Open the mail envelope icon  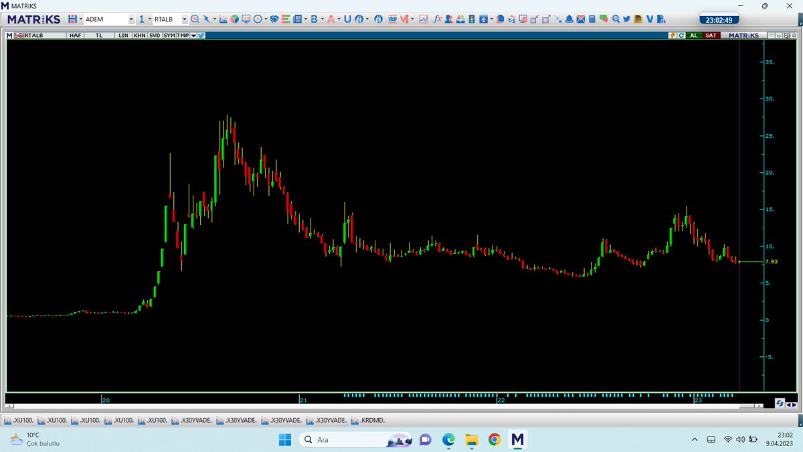click(580, 19)
